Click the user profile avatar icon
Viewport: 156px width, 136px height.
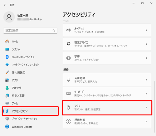point(9,17)
